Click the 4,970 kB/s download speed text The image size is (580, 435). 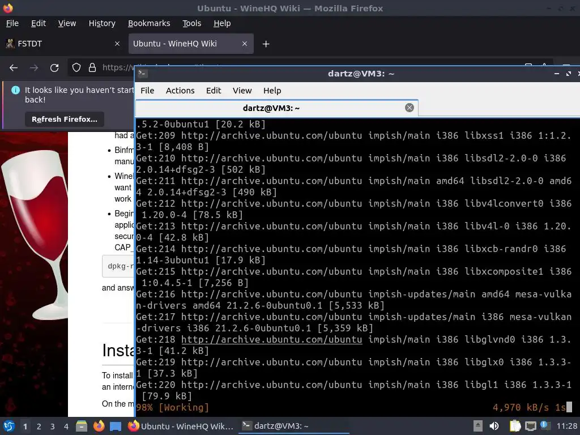(x=521, y=408)
